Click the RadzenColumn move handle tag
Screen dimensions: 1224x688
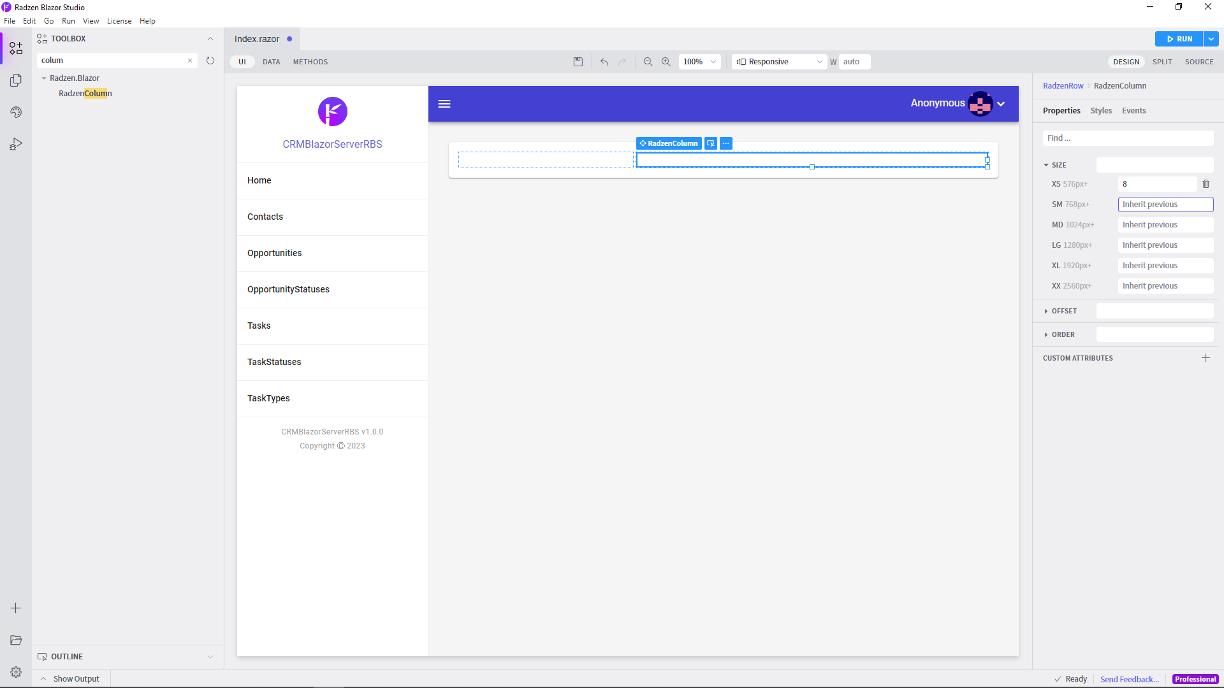tap(669, 143)
